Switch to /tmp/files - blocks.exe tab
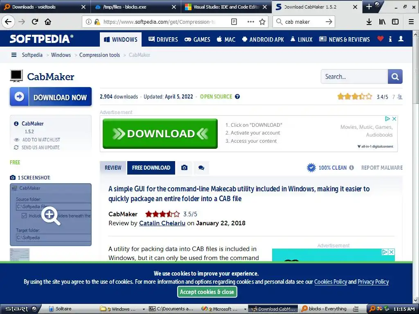This screenshot has width=419, height=314. [x=135, y=7]
